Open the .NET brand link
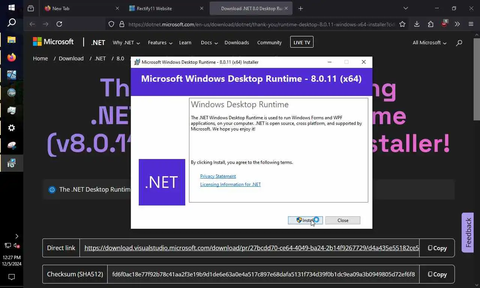The image size is (480, 288). 98,42
